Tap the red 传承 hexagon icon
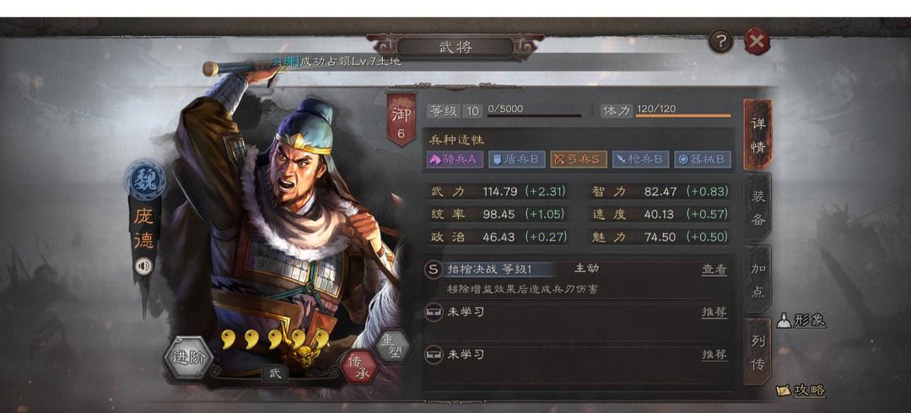The height and width of the screenshot is (413, 911). (x=361, y=366)
